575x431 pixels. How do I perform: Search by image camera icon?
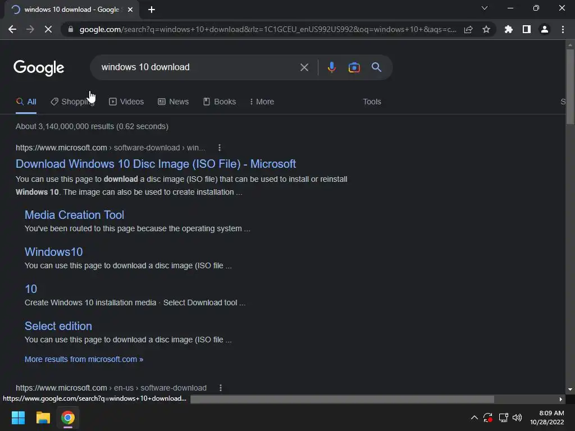pyautogui.click(x=354, y=67)
